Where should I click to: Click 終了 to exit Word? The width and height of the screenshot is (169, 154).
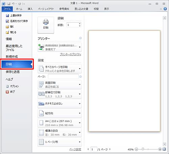[x=10, y=92]
